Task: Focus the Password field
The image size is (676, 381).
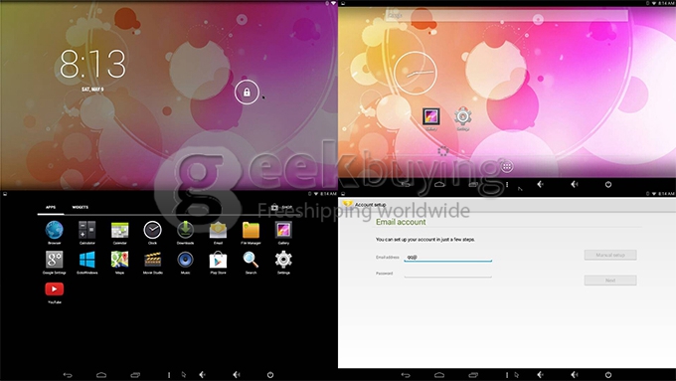Action: pos(448,274)
